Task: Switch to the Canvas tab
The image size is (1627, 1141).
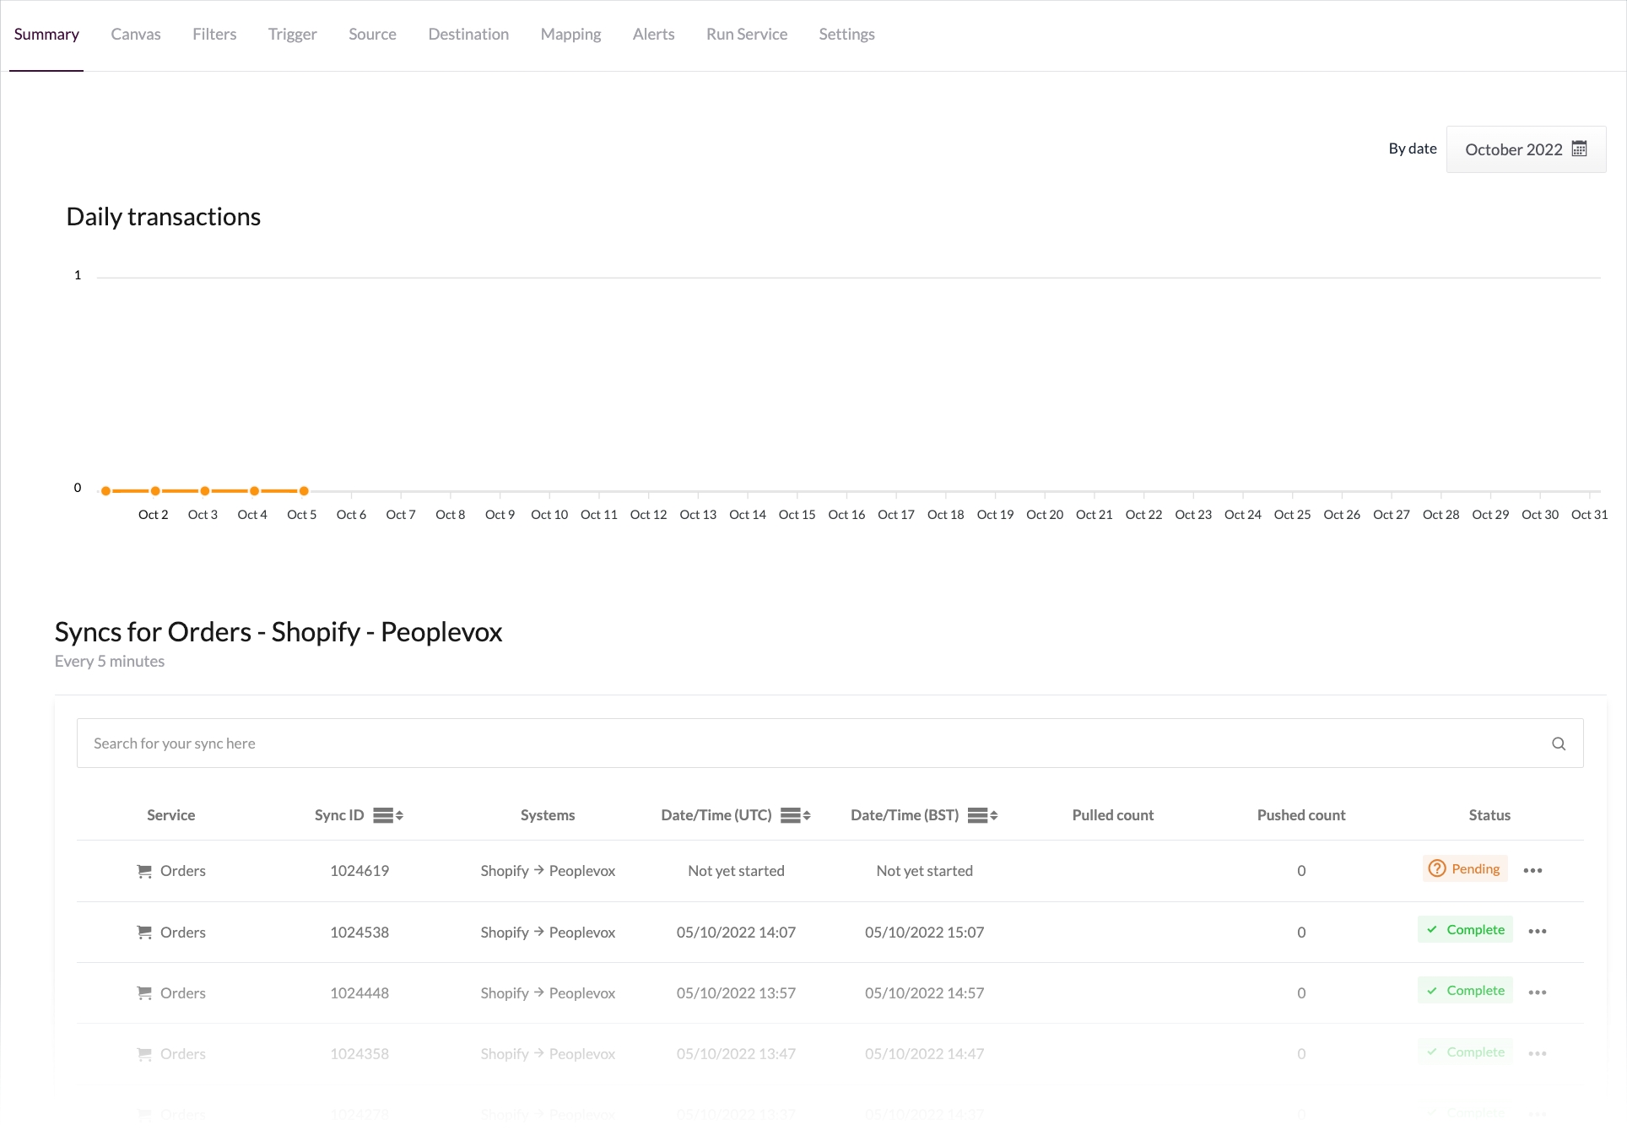Action: pyautogui.click(x=135, y=35)
